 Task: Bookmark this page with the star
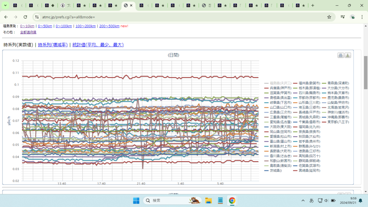coord(329,17)
